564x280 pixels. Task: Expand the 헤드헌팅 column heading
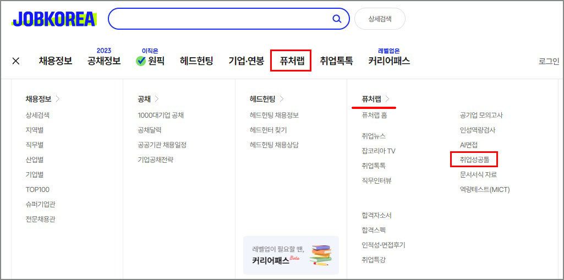point(266,99)
